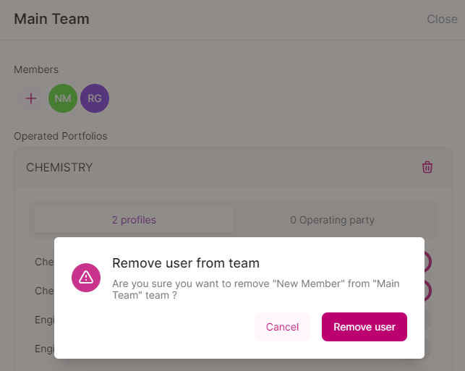Delete the CHEMISTRY portfolio with the trash icon
The height and width of the screenshot is (371, 465).
pyautogui.click(x=427, y=167)
